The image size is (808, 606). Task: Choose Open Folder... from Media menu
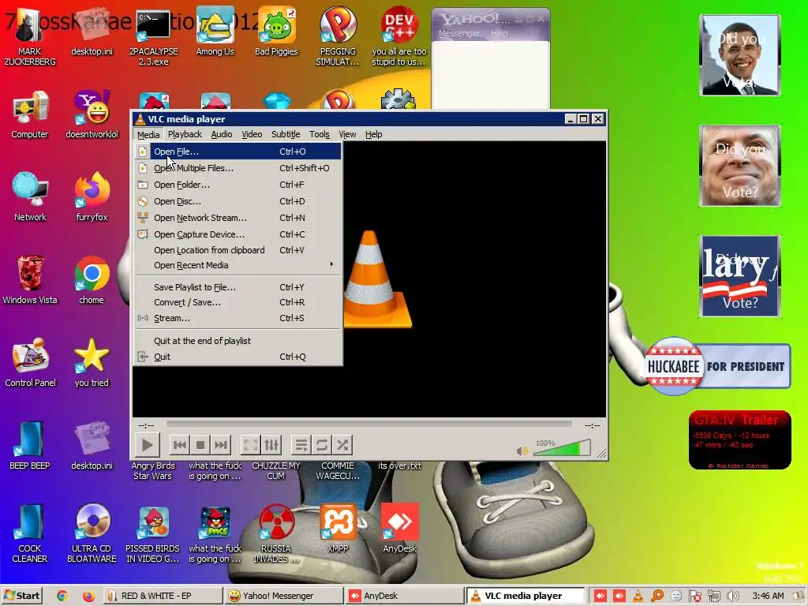(x=237, y=185)
